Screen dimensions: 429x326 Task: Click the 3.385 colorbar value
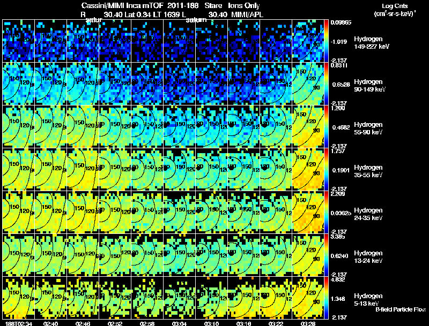[x=338, y=237]
